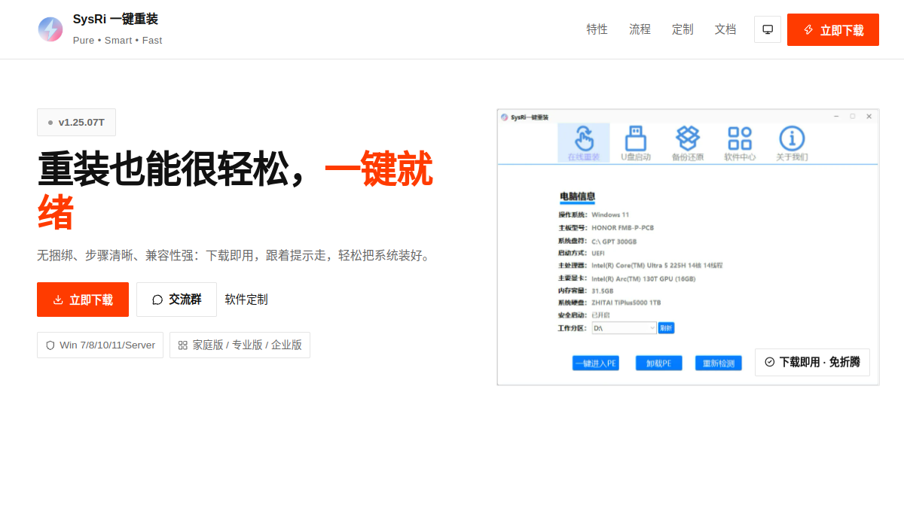
Task: Open the 文档 navigation item
Action: point(725,29)
